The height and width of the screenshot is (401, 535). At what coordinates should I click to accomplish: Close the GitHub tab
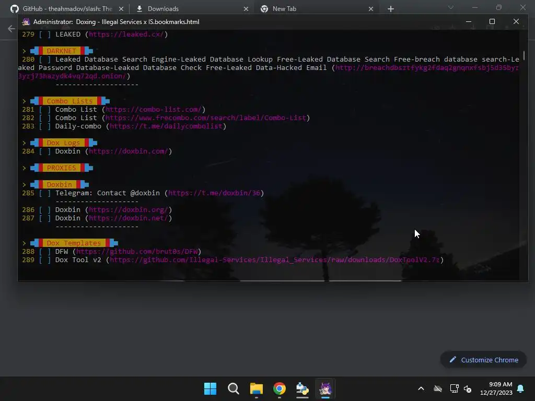[x=122, y=9]
